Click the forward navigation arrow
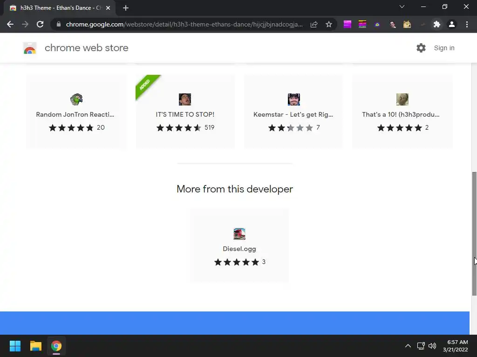The width and height of the screenshot is (477, 357). click(x=25, y=24)
